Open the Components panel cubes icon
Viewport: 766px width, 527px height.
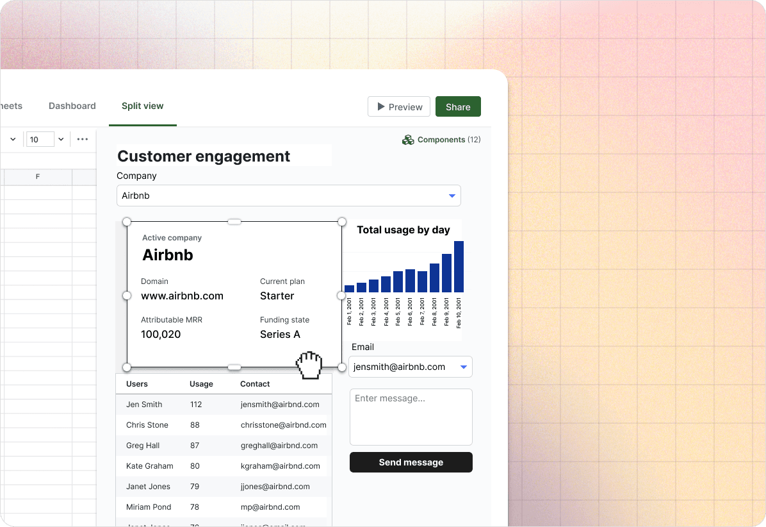coord(408,140)
